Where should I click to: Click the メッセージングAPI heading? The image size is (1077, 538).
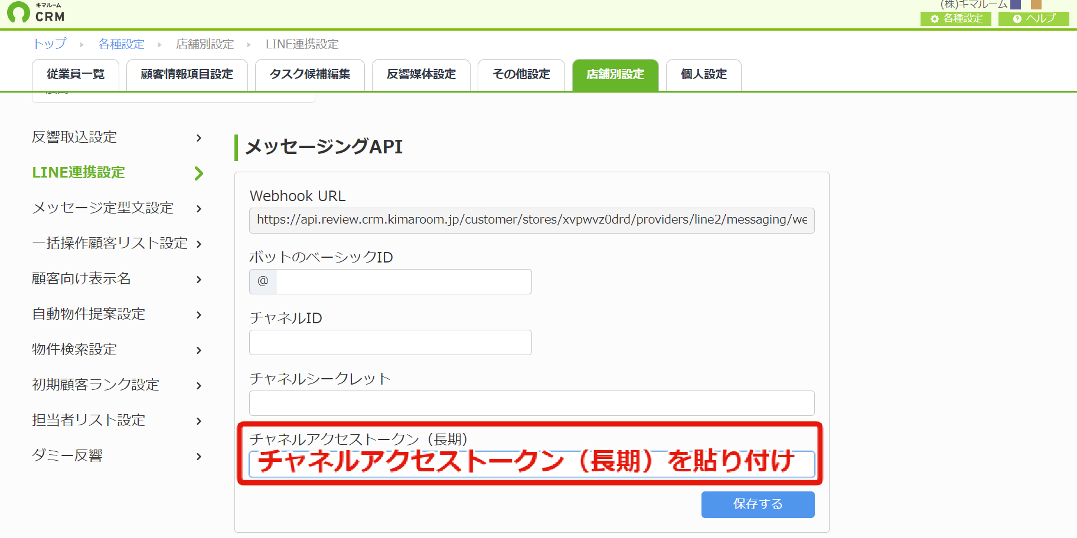[324, 147]
